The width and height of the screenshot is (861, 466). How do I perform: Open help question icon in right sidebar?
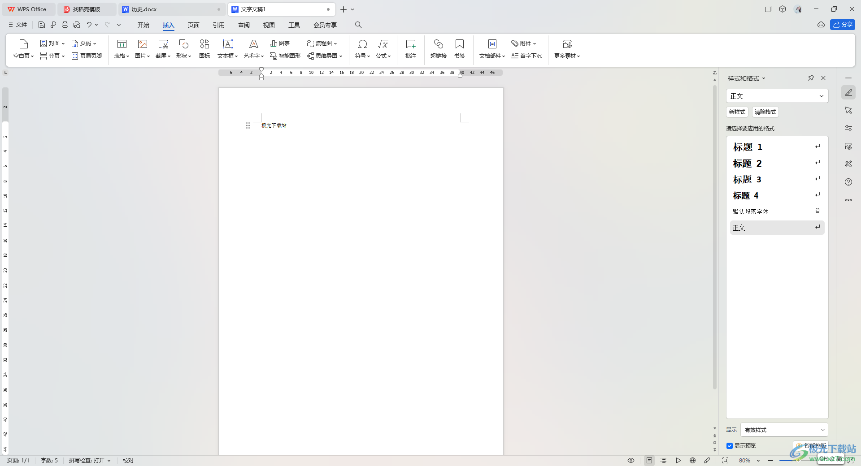click(848, 182)
